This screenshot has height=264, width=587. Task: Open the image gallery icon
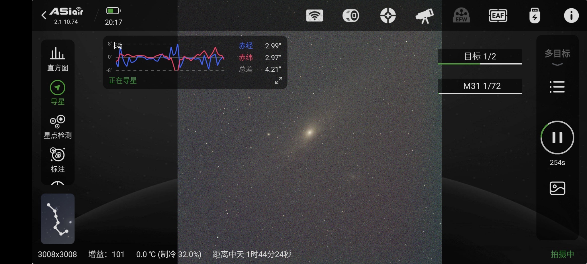point(557,188)
